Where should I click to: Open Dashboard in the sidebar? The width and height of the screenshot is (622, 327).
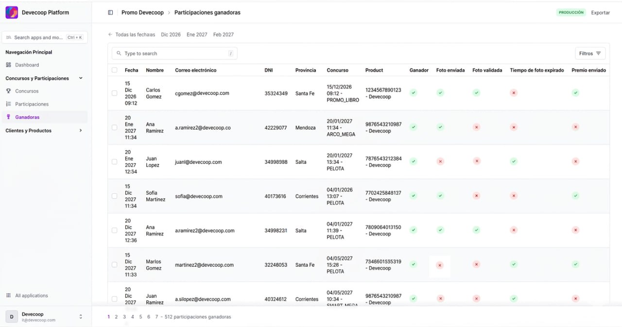[45, 65]
